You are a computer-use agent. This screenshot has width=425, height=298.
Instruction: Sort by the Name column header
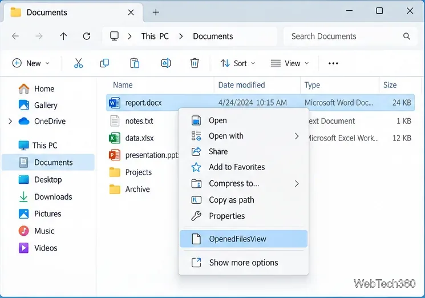[x=123, y=85]
